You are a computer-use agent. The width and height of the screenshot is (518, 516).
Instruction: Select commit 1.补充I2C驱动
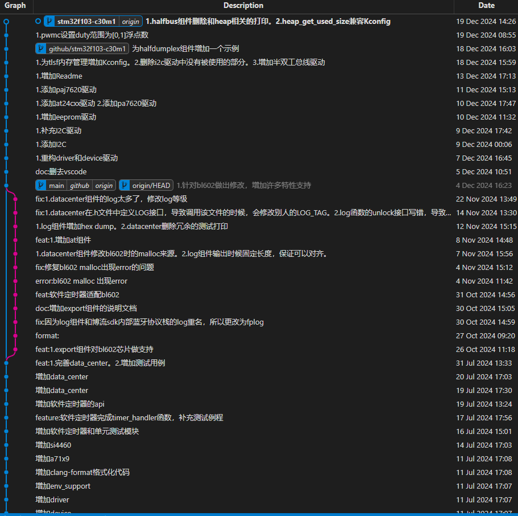pyautogui.click(x=58, y=131)
